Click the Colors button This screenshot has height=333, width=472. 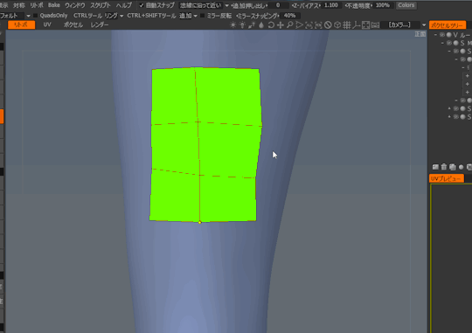(x=406, y=5)
